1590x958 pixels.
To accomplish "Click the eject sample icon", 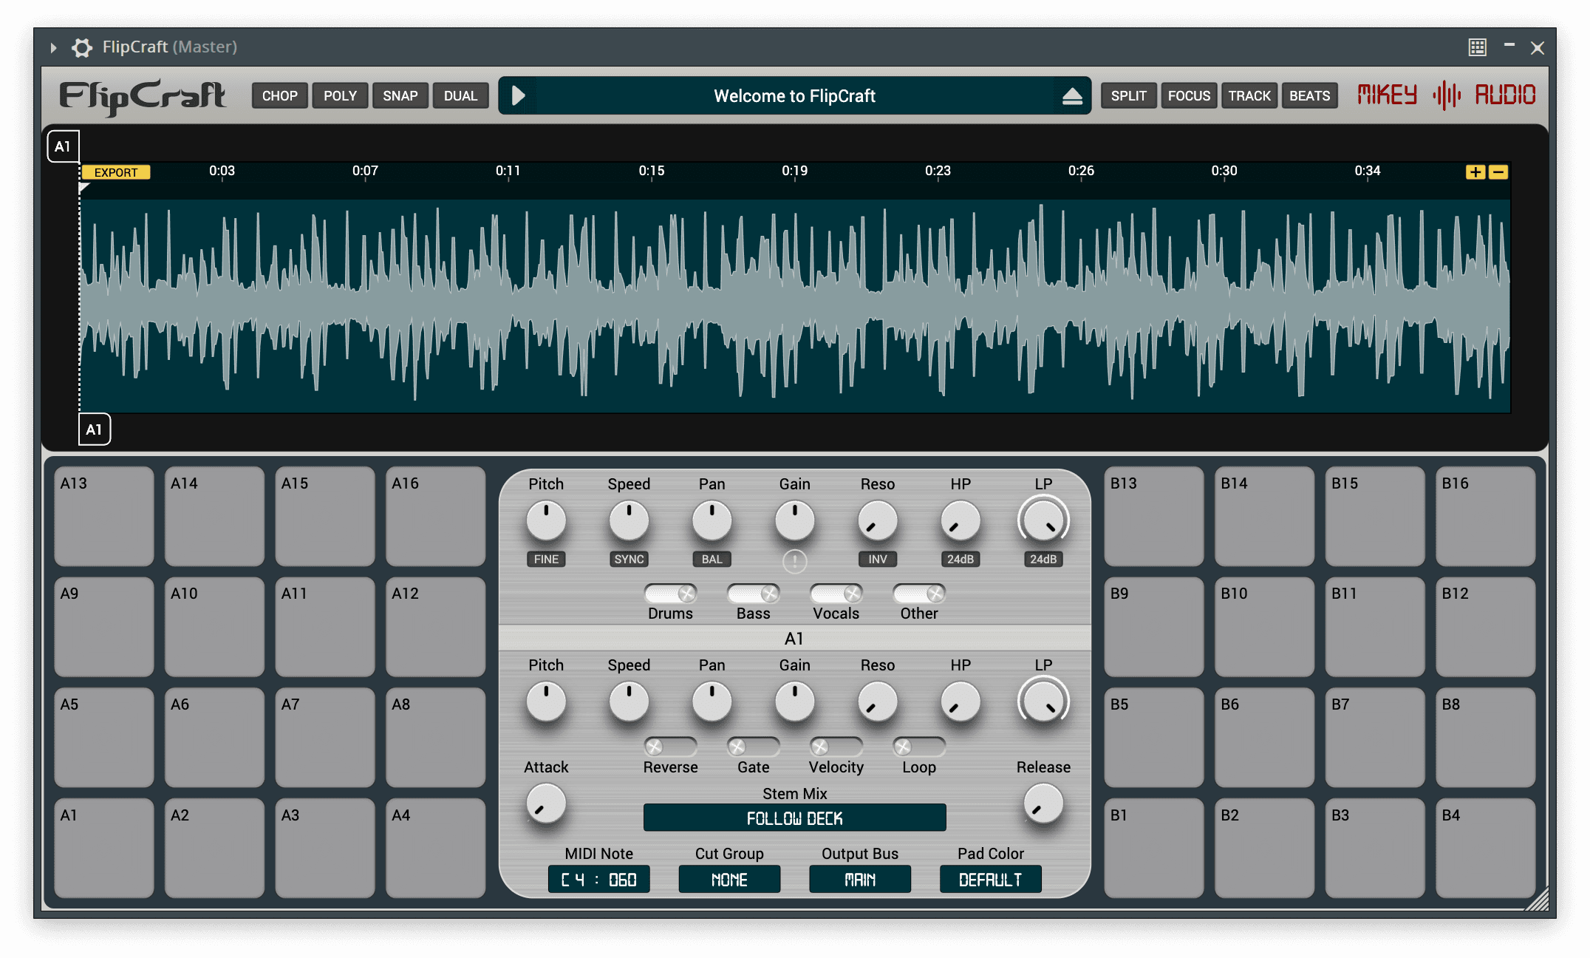I will [x=1072, y=96].
